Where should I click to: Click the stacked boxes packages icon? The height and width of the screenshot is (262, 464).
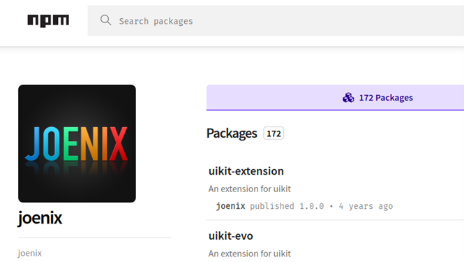point(348,98)
